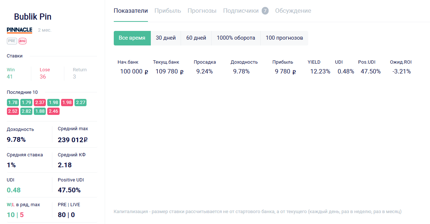Click the Bublik Pin profile name
This screenshot has width=430, height=224.
tap(33, 17)
